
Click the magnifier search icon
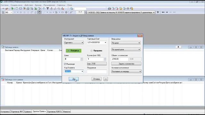click(x=71, y=9)
